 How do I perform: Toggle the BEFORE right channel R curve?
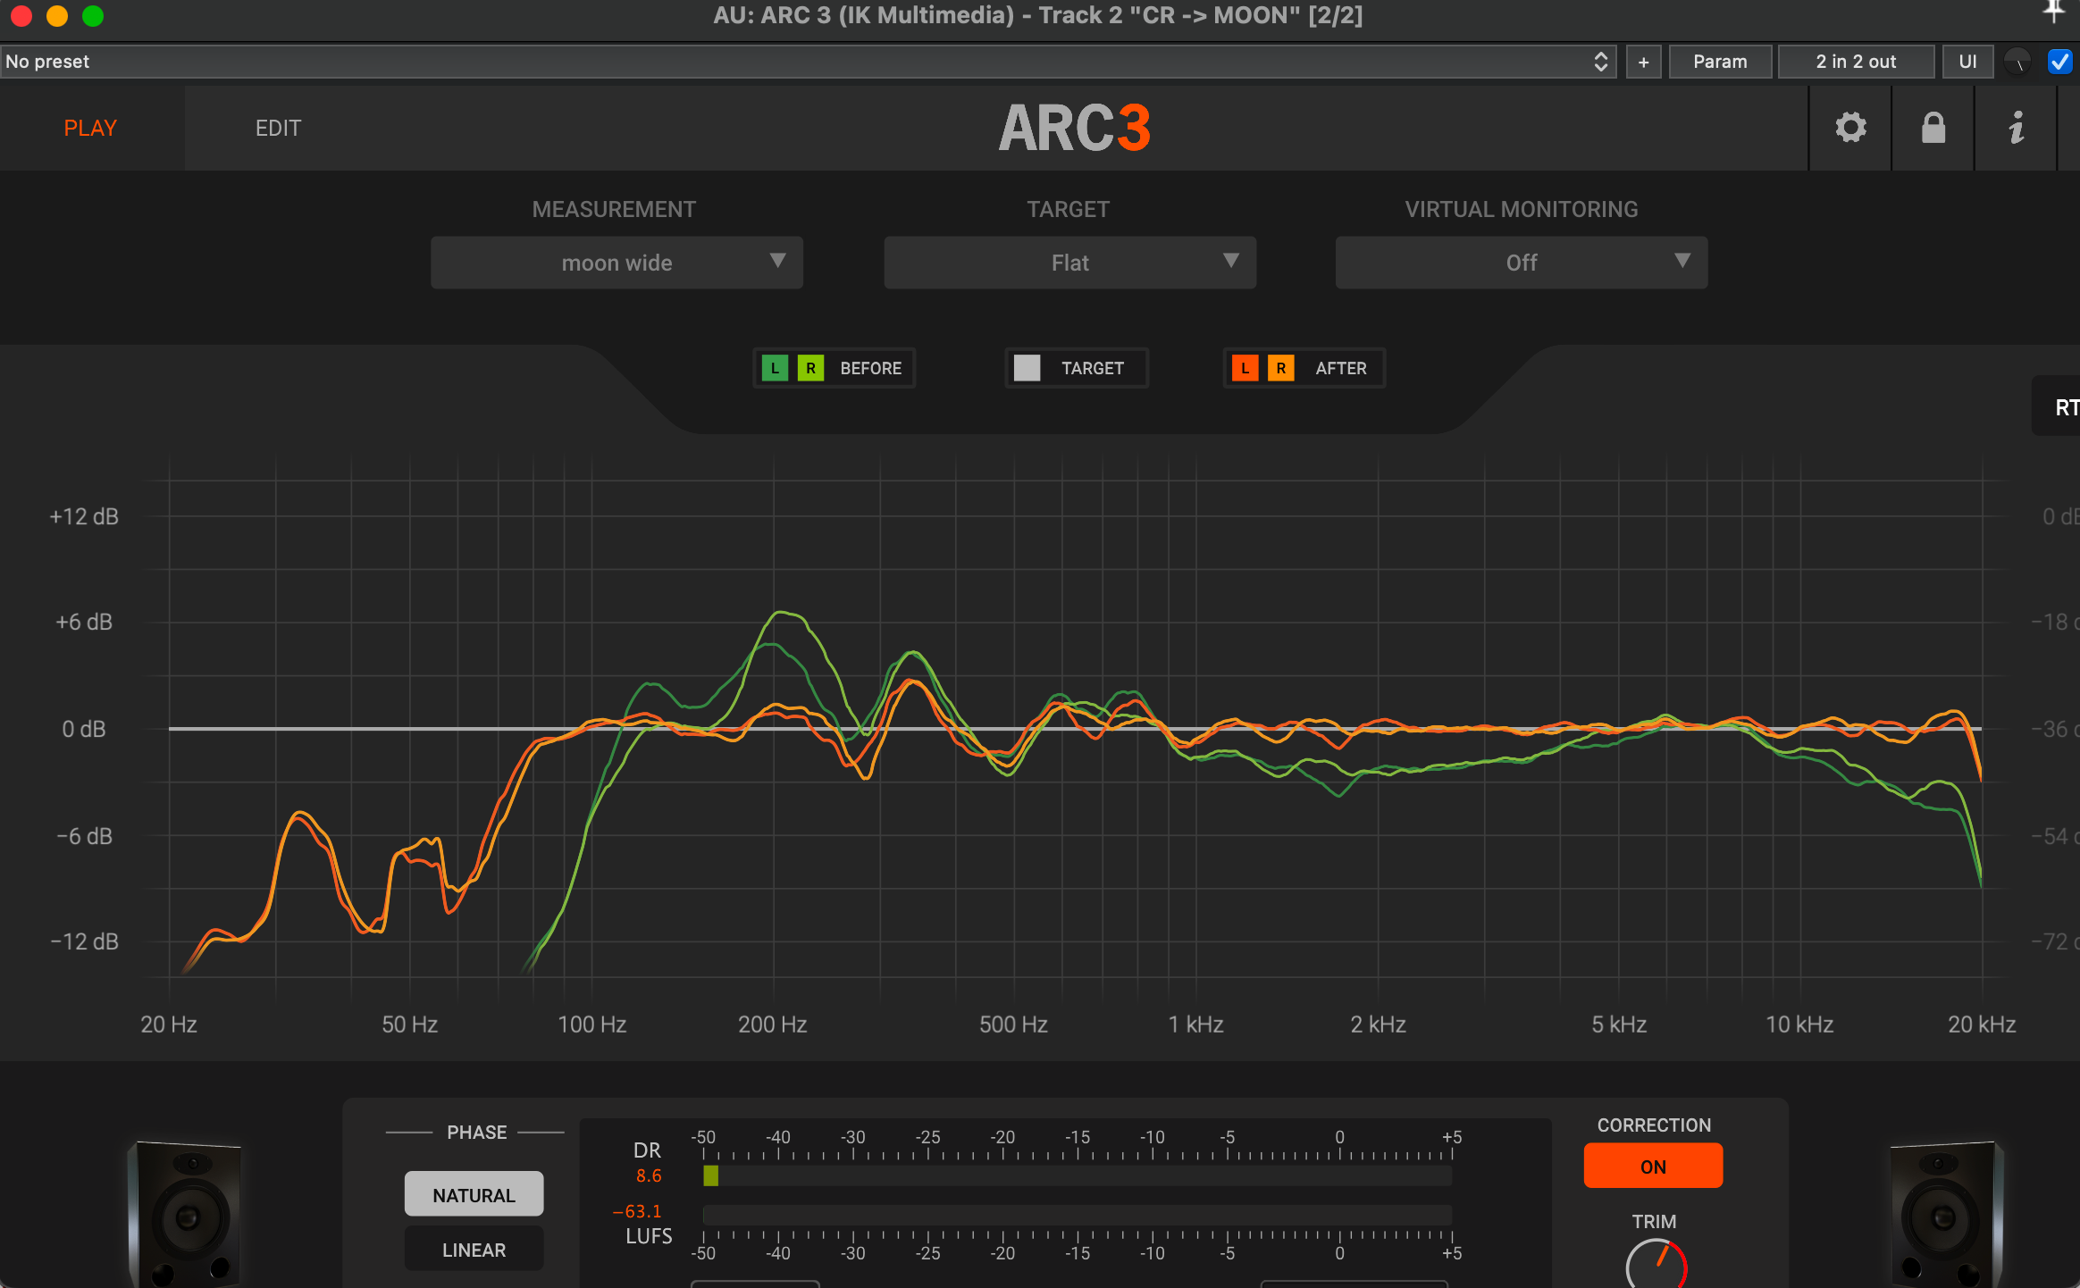tap(810, 368)
